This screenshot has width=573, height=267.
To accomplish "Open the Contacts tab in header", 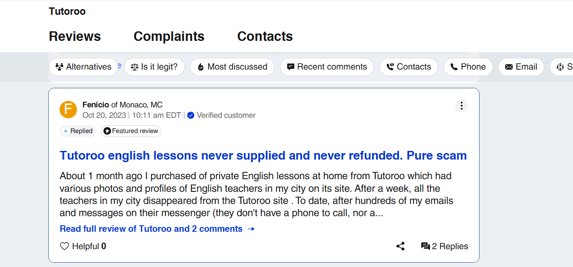I will click(x=265, y=37).
